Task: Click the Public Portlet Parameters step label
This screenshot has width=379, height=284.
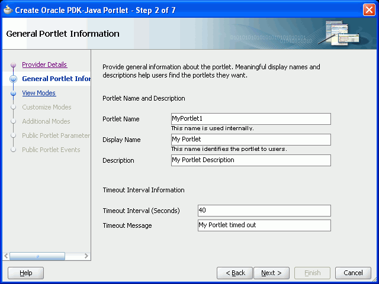Action: (x=56, y=135)
